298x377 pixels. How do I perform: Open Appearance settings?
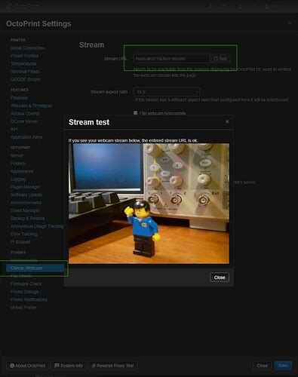coord(22,171)
